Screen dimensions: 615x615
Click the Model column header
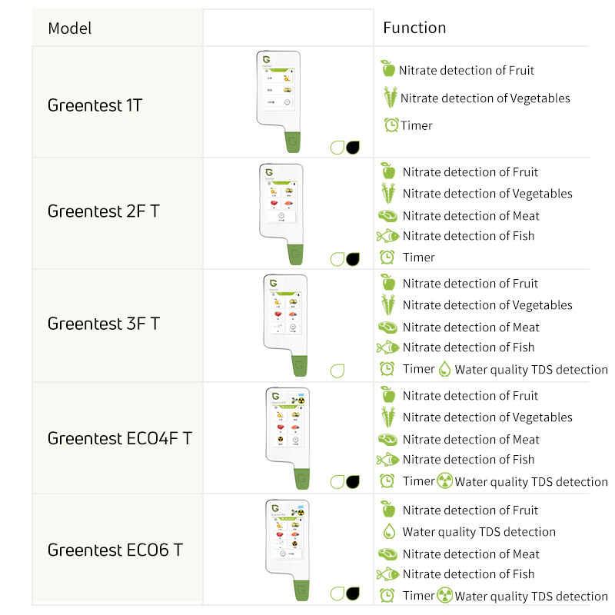(x=69, y=28)
